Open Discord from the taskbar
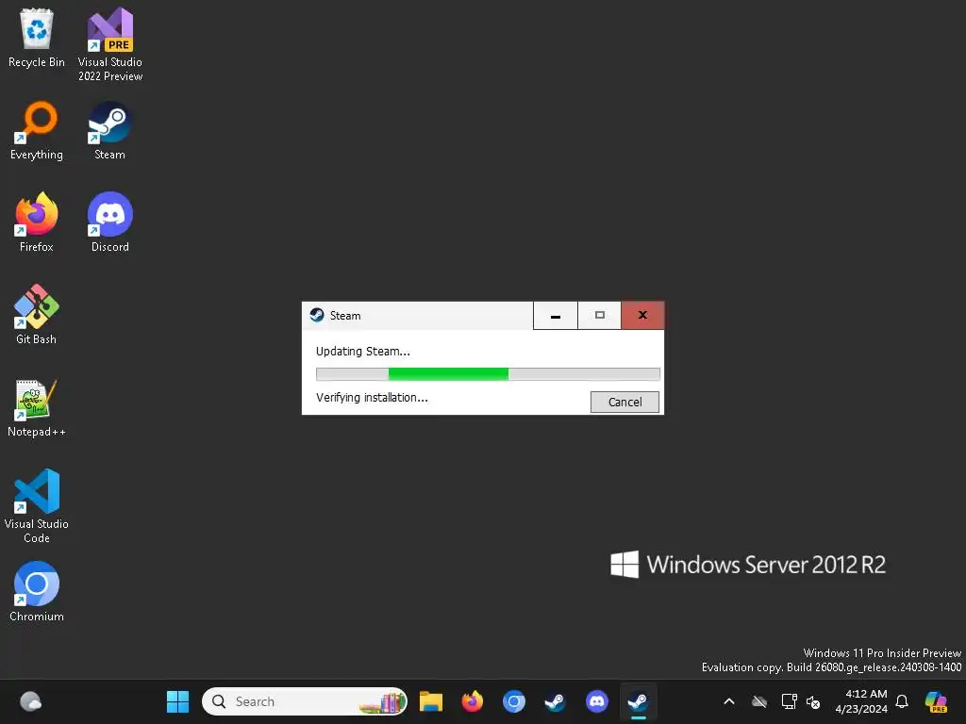 pos(596,701)
